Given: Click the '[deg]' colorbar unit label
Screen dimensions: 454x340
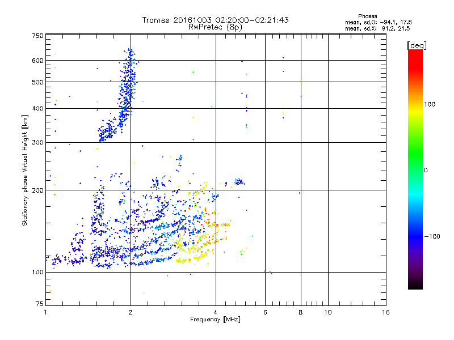Looking at the screenshot, I should point(417,45).
